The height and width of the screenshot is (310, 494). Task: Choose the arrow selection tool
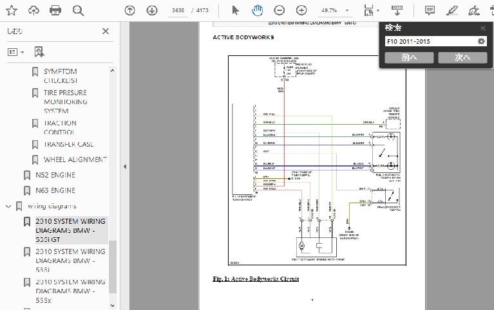235,10
